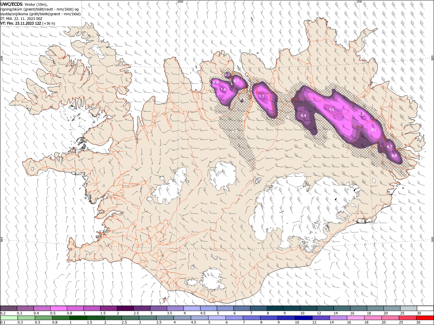The width and height of the screenshot is (434, 325).
Task: Pick lower legend darkest green swatch 1–1.5
Action: click(78, 318)
